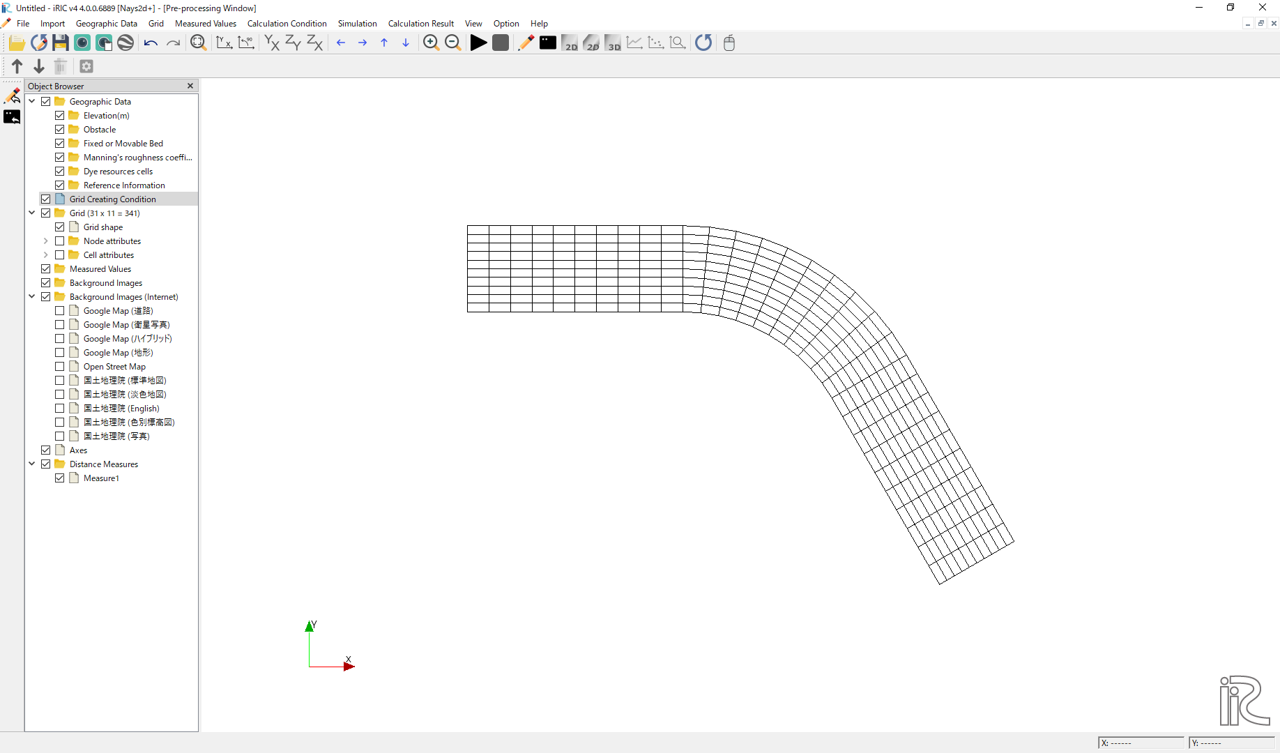Image resolution: width=1280 pixels, height=753 pixels.
Task: Undo the last action
Action: click(151, 43)
